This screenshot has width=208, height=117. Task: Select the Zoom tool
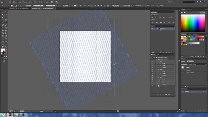(x=6, y=47)
